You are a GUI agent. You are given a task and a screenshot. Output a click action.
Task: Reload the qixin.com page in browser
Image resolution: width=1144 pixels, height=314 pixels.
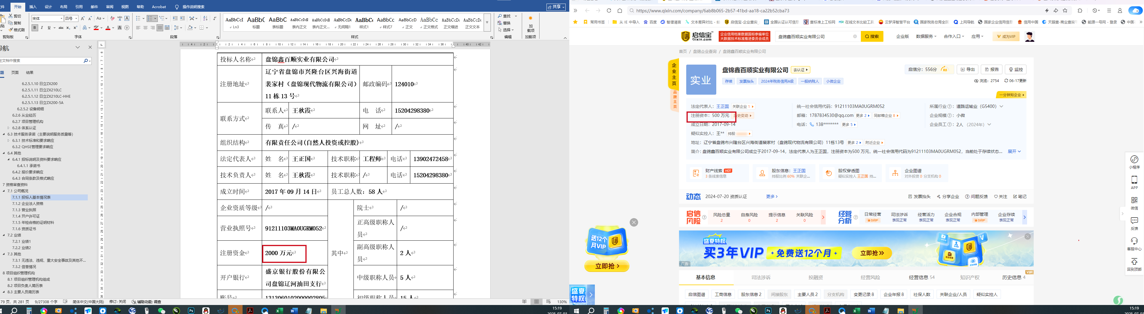pyautogui.click(x=609, y=11)
